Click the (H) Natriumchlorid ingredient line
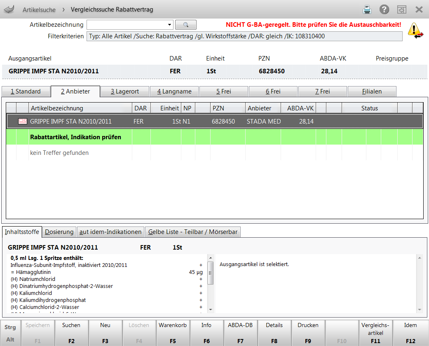 [107, 279]
